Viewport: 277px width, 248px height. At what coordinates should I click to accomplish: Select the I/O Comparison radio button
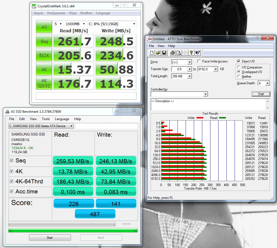tap(239, 67)
